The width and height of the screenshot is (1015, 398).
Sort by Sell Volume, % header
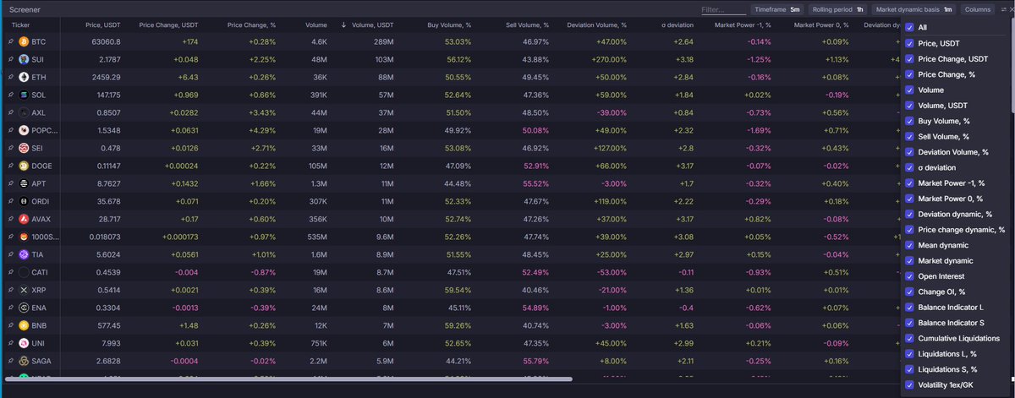527,25
